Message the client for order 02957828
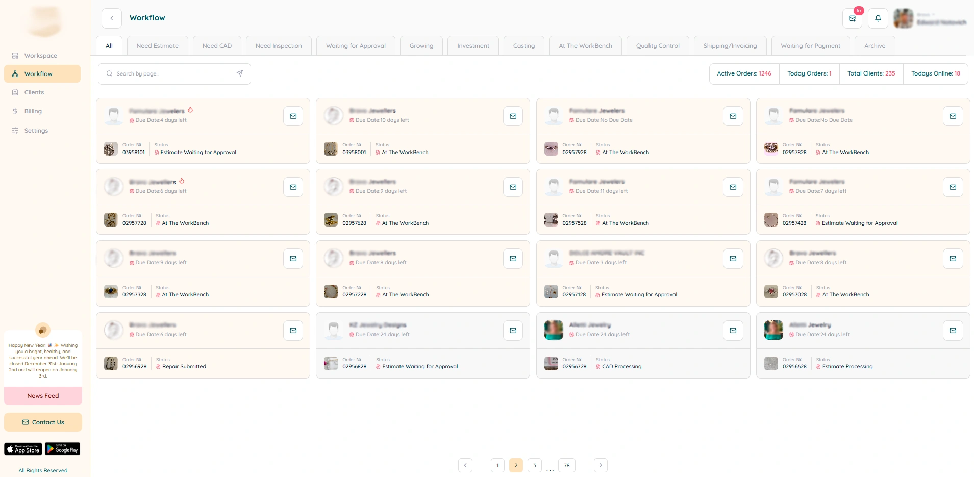Image resolution: width=974 pixels, height=477 pixels. 953,116
